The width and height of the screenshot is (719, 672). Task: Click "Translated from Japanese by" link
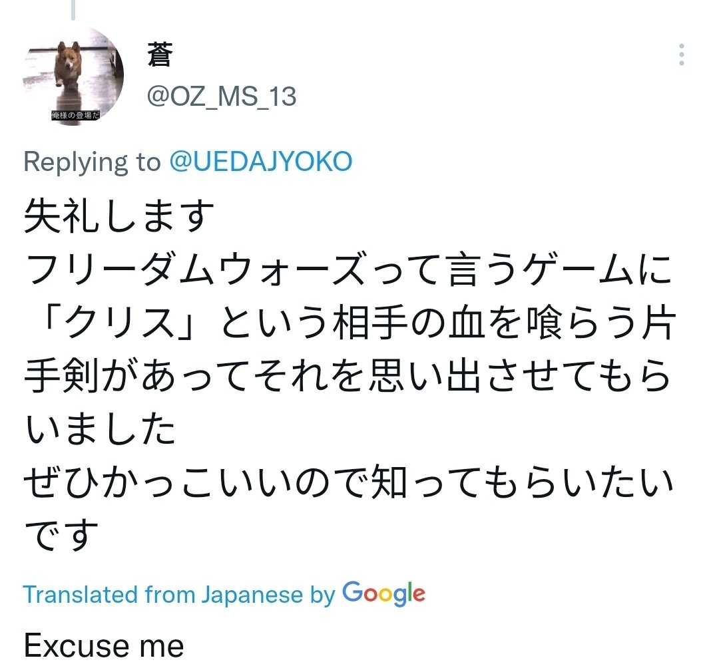point(180,594)
